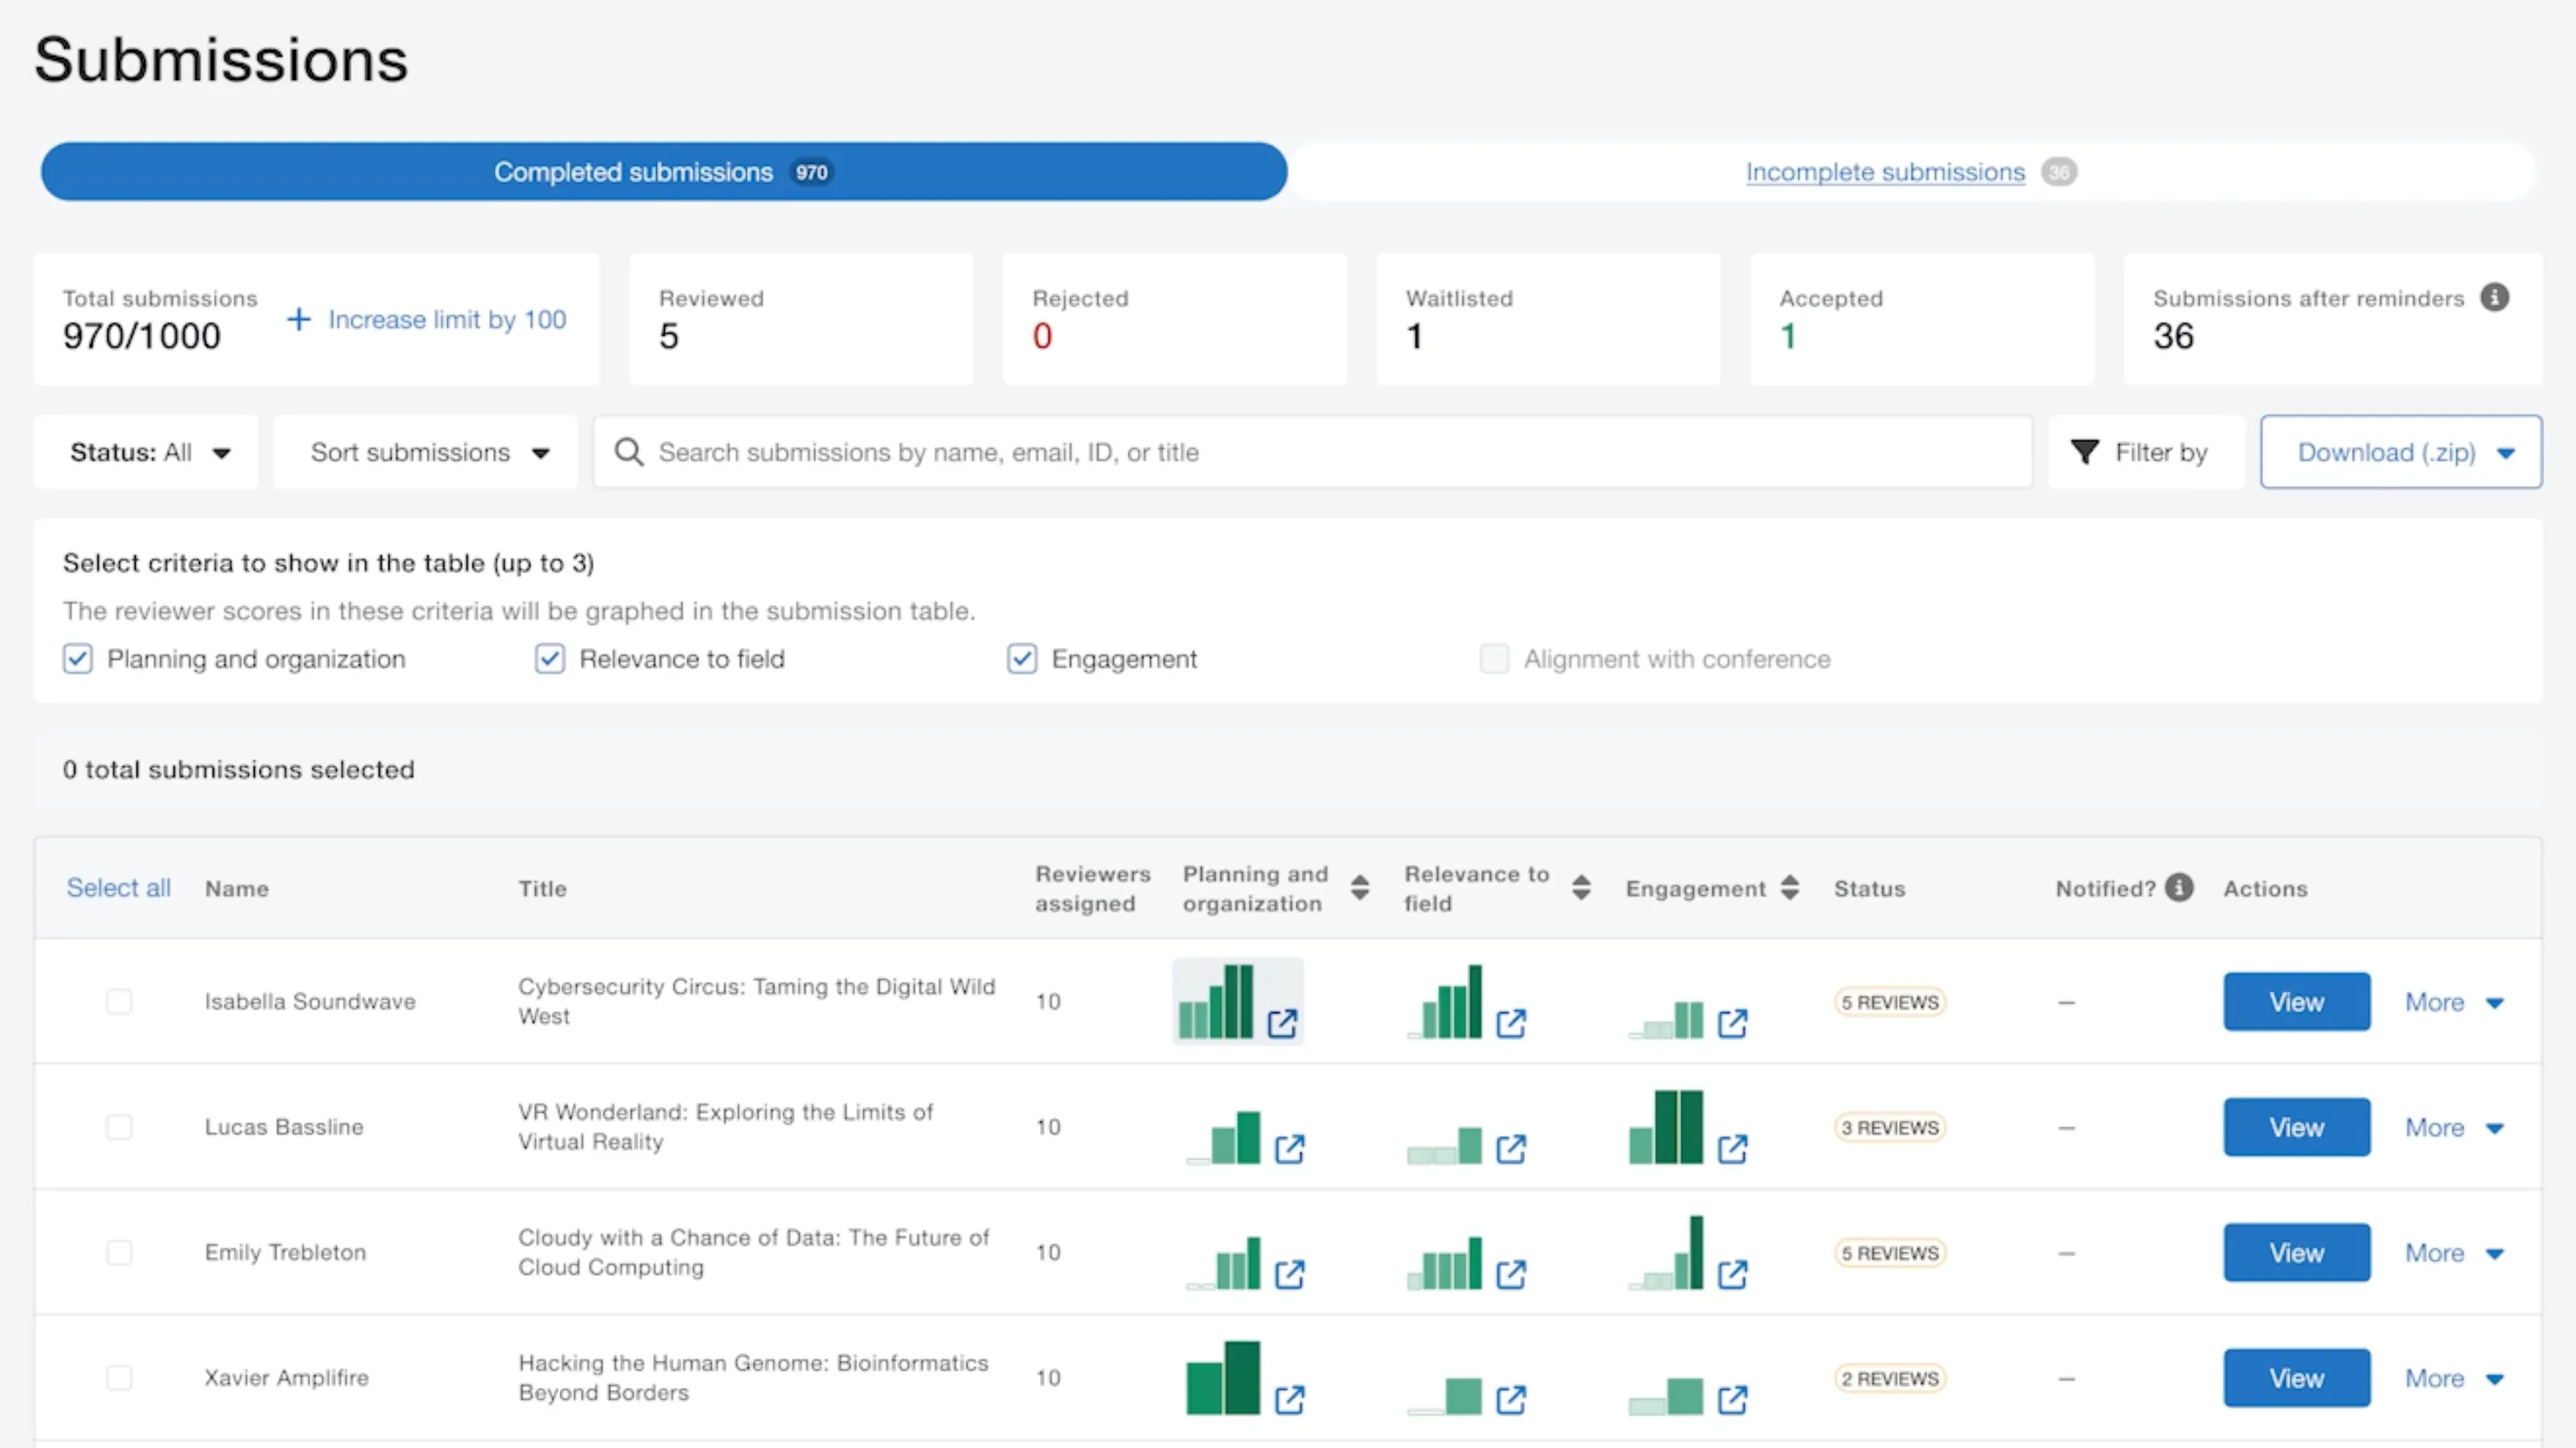Expand More menu for Emily Trebleton
The height and width of the screenshot is (1448, 2576).
pyautogui.click(x=2454, y=1253)
